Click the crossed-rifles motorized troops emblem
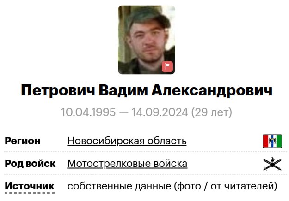The height and width of the screenshot is (201, 289). tap(272, 164)
